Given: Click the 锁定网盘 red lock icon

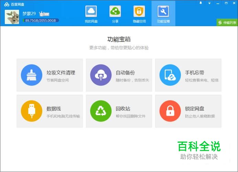Looking at the screenshot, I should pyautogui.click(x=170, y=111).
